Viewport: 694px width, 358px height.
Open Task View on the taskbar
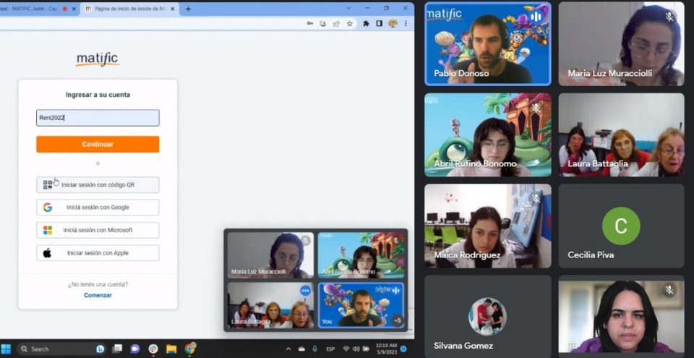click(x=117, y=349)
